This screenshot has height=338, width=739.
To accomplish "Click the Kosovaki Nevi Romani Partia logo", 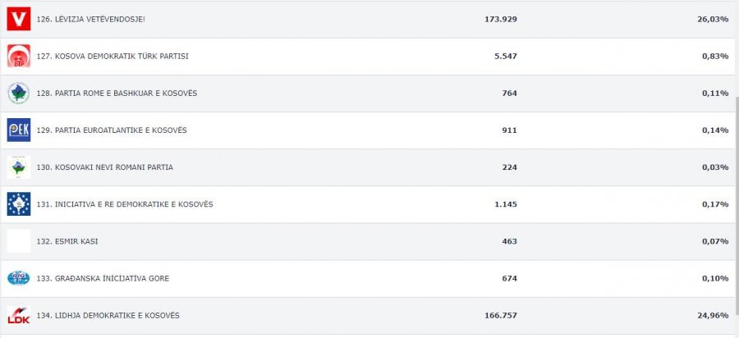I will [x=19, y=167].
